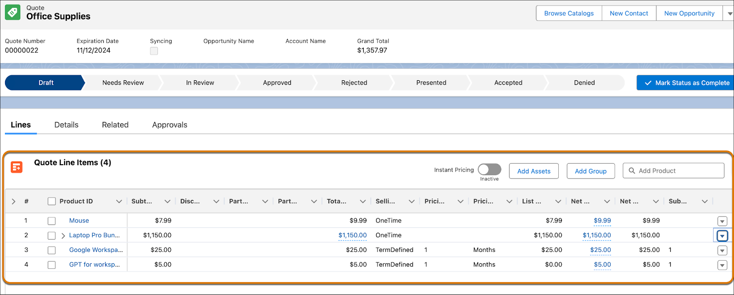Click the Browse Catalogs button
Image resolution: width=734 pixels, height=295 pixels.
pyautogui.click(x=569, y=13)
